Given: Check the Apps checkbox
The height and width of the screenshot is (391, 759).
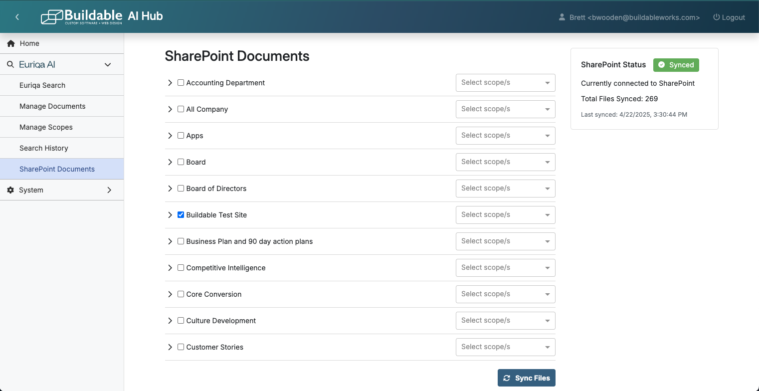Looking at the screenshot, I should tap(181, 136).
